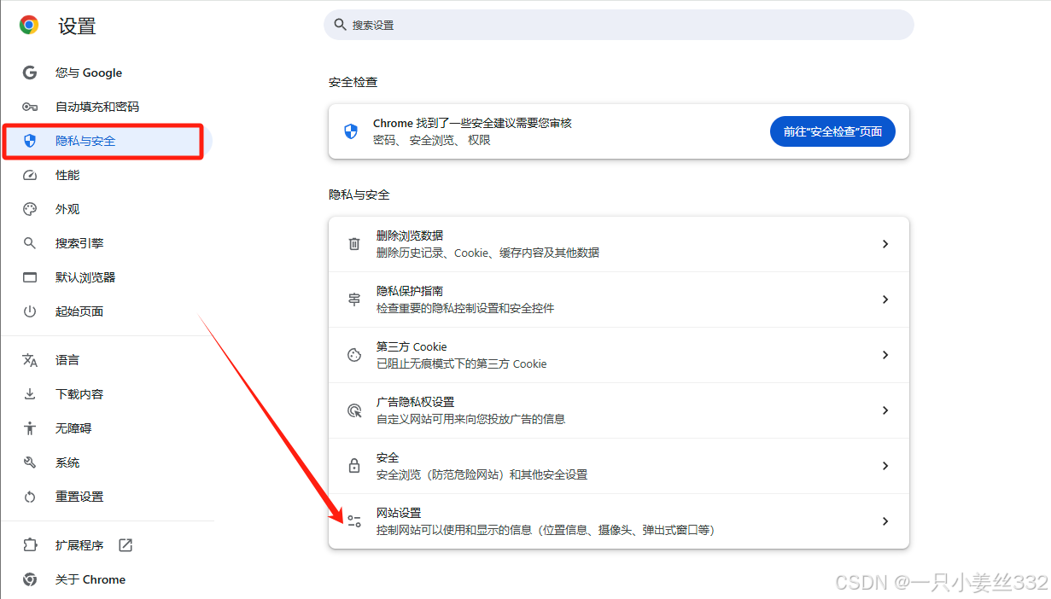Expand the 删除浏览数据 row chevron
Image resolution: width=1051 pixels, height=599 pixels.
pos(885,243)
